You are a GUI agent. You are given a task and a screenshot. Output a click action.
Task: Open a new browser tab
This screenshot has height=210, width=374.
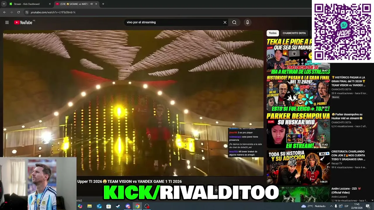coord(103,4)
